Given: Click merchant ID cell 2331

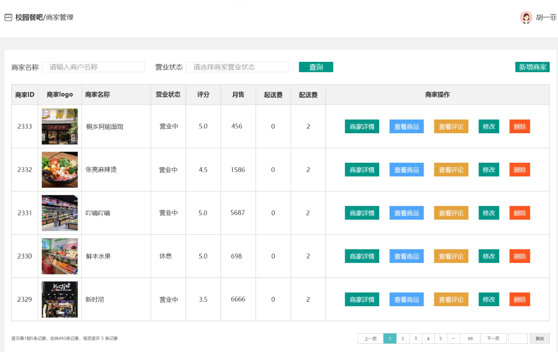Looking at the screenshot, I should tap(25, 213).
